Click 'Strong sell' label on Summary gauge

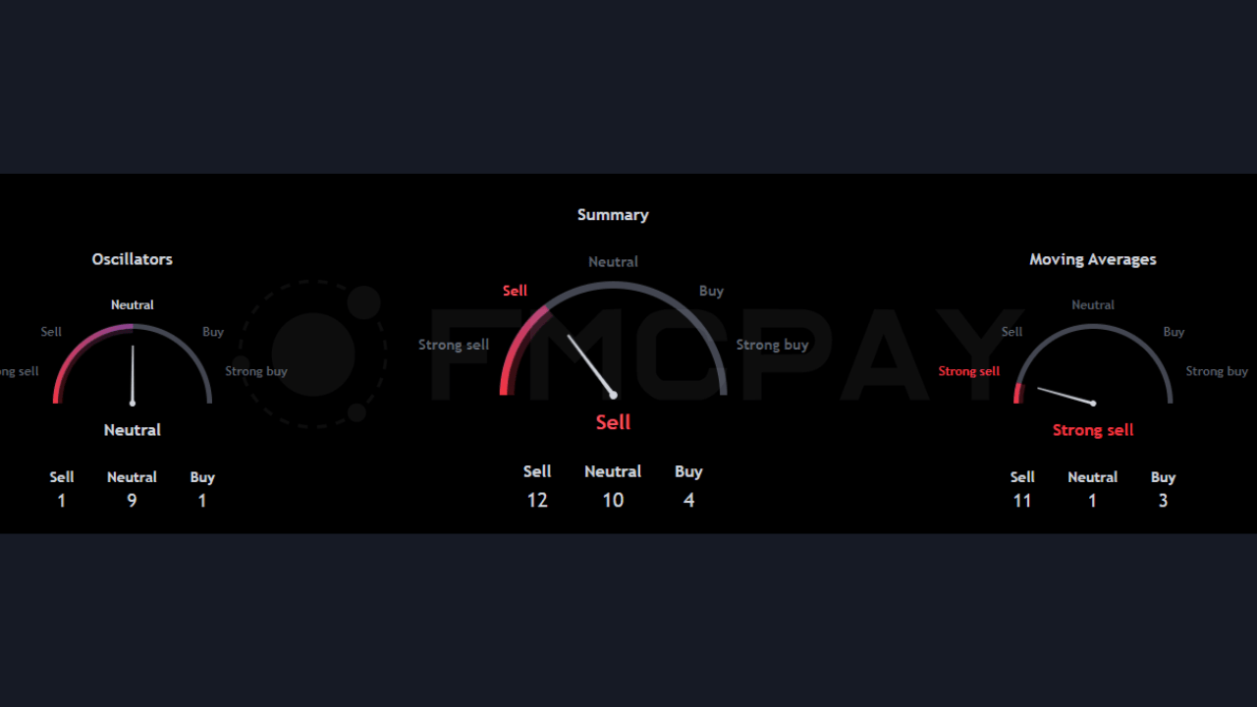(454, 345)
